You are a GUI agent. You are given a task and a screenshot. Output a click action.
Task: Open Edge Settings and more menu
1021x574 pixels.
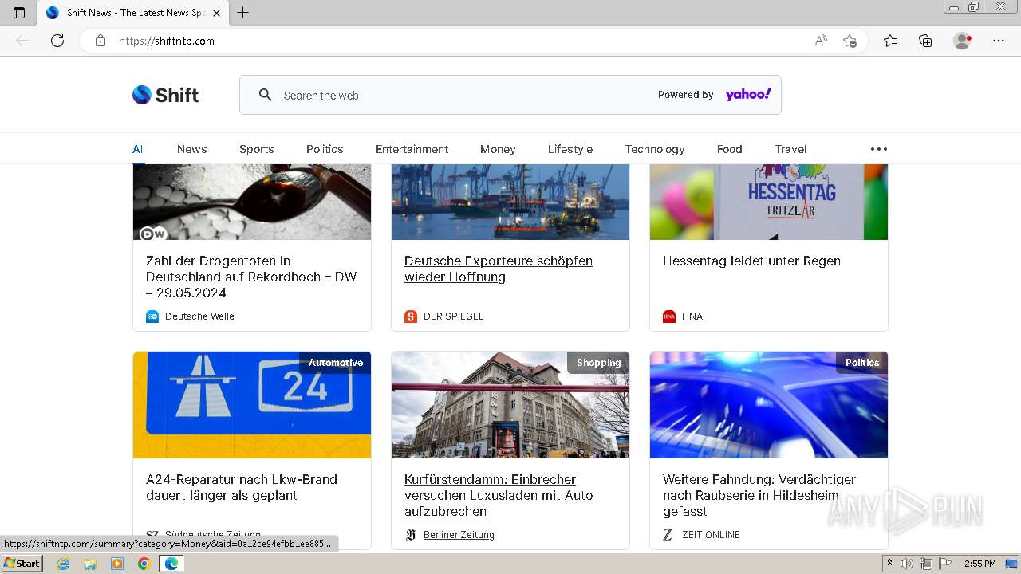pyautogui.click(x=999, y=41)
